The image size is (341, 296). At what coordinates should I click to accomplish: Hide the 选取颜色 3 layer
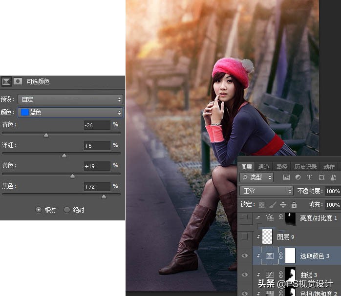245,256
